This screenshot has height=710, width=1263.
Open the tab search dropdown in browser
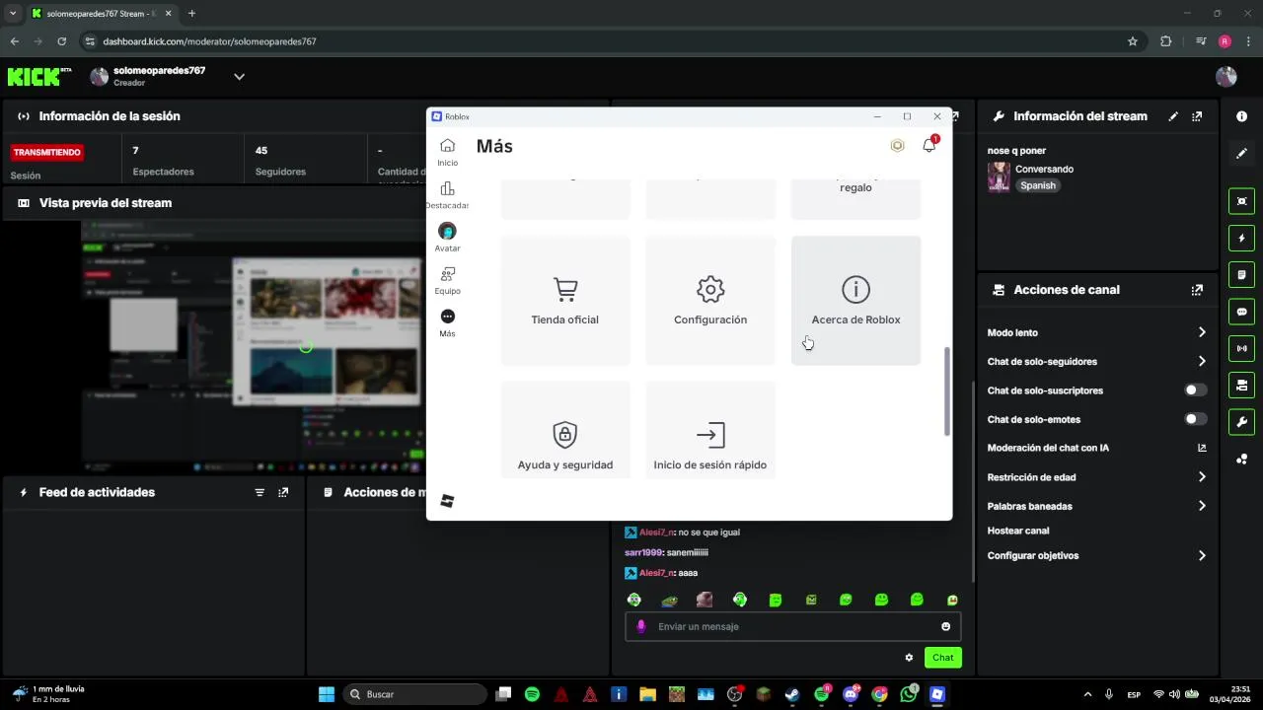pos(13,14)
